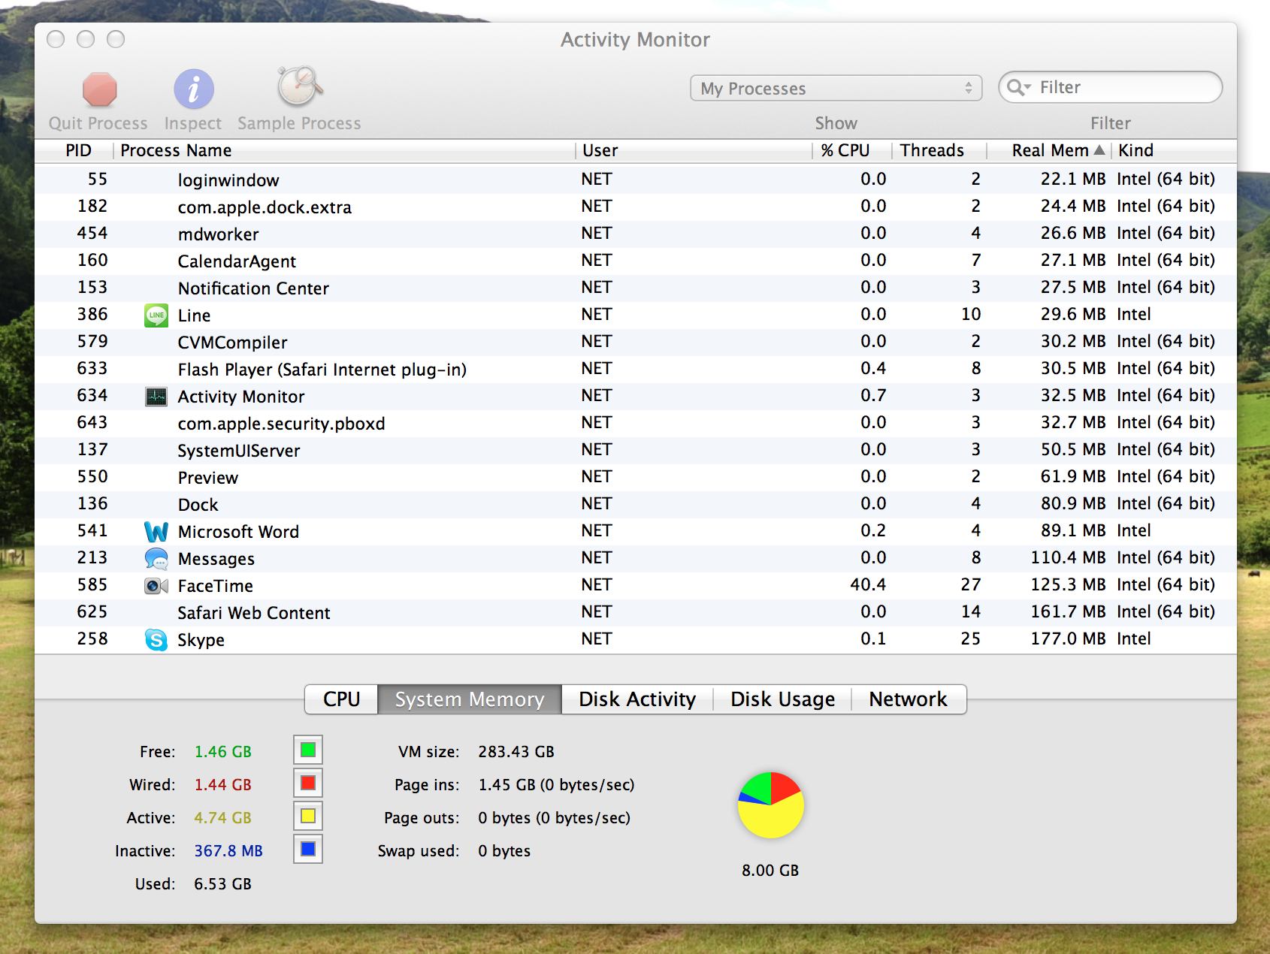Select the com.apple.dock.extra process
The image size is (1270, 954).
pyautogui.click(x=636, y=207)
